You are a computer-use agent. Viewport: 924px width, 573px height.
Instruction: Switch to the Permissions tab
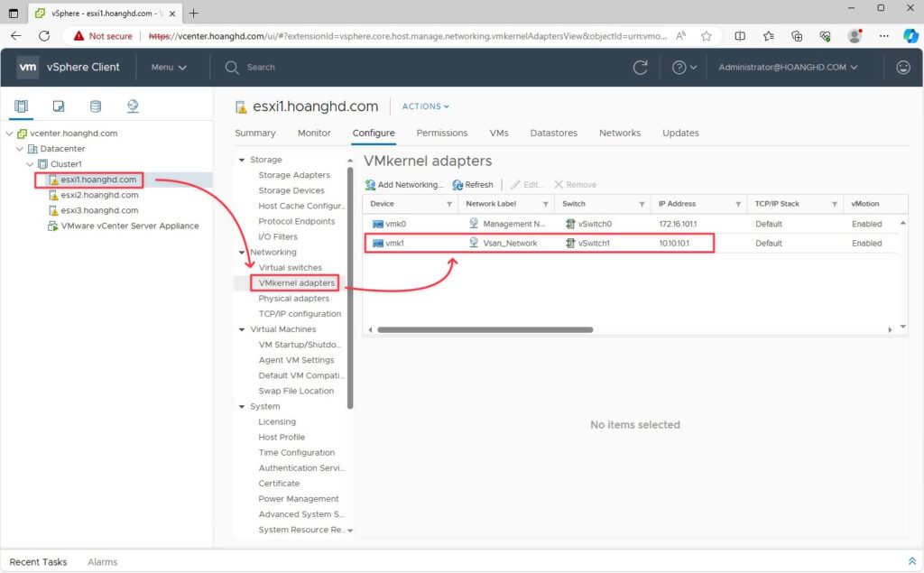[442, 134]
